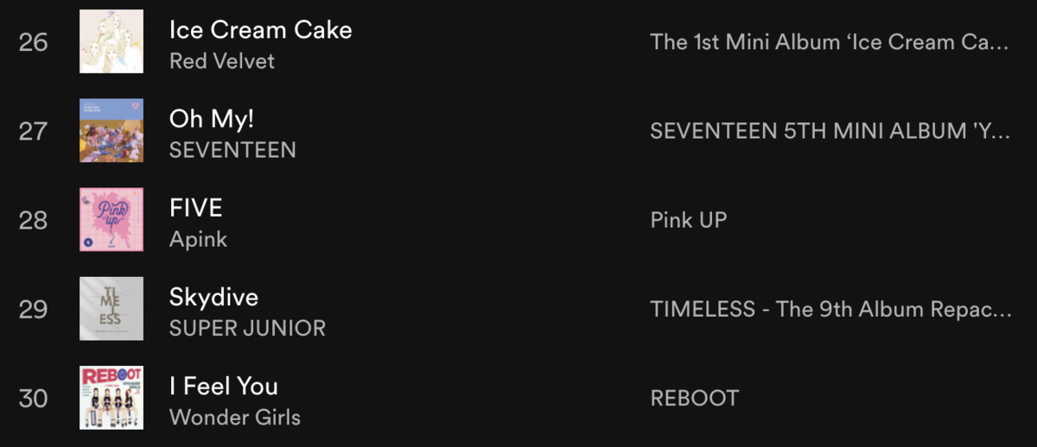The image size is (1037, 447).
Task: Select the song I Feel You
Action: [224, 387]
